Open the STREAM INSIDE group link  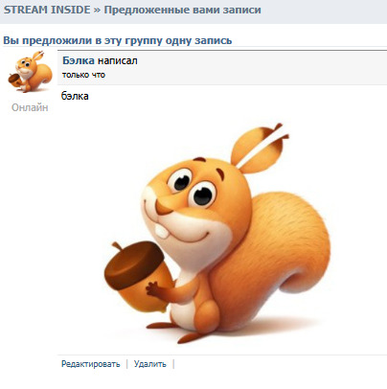click(x=47, y=10)
